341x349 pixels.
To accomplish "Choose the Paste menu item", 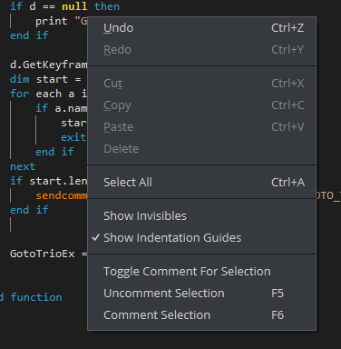I will click(201, 127).
